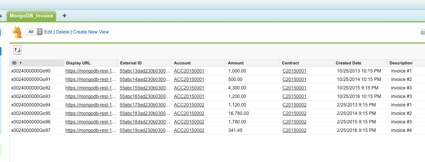Click the Edit view link
This screenshot has width=425, height=162.
point(48,32)
